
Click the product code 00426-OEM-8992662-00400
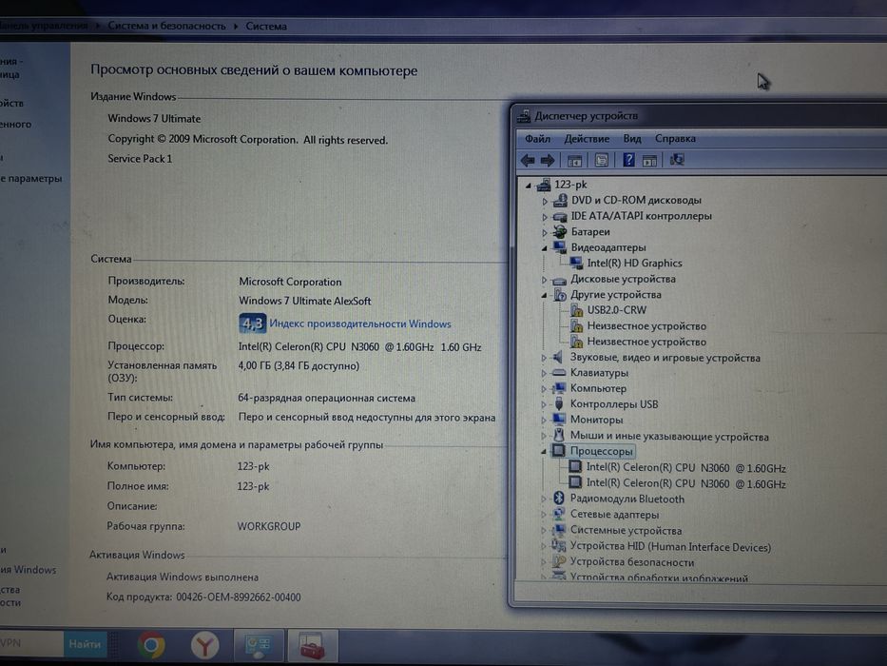239,597
